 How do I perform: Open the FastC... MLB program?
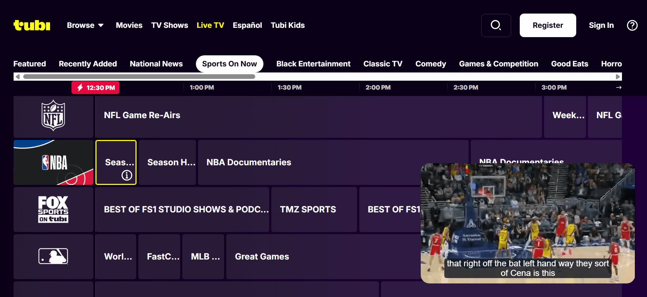point(159,257)
